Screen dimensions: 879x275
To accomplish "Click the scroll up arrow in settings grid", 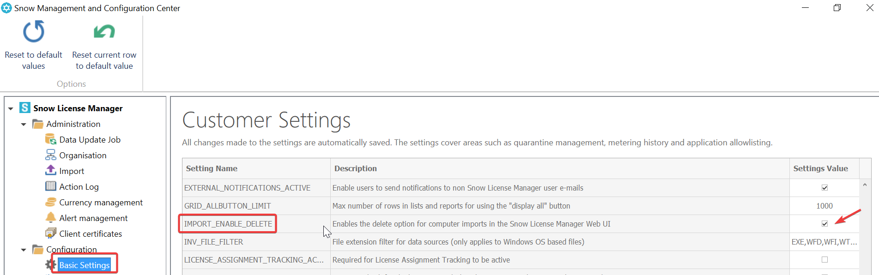I will point(865,185).
